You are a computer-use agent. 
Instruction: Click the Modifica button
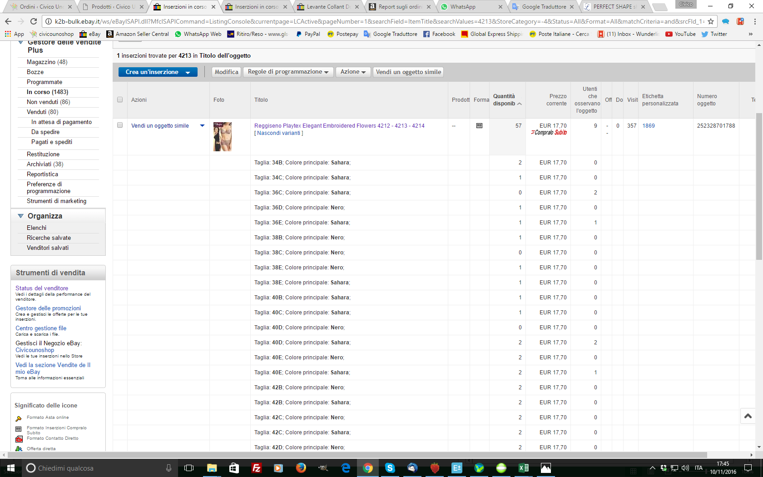[226, 72]
